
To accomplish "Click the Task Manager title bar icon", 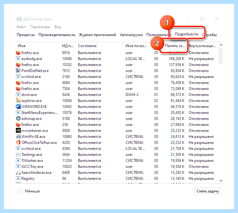I will click(x=19, y=19).
